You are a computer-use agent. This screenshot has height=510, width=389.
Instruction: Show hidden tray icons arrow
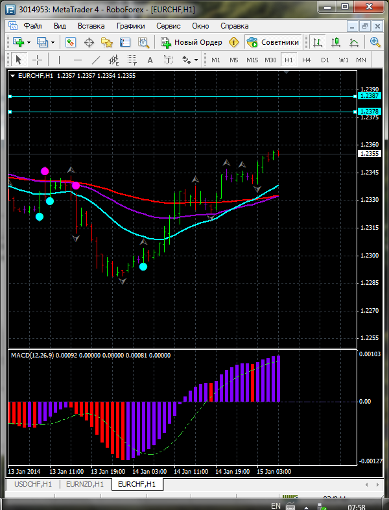point(306,507)
